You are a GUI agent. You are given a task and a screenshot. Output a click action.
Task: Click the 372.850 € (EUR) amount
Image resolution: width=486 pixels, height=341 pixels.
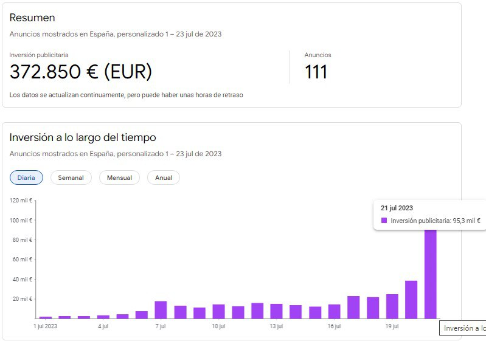(81, 72)
